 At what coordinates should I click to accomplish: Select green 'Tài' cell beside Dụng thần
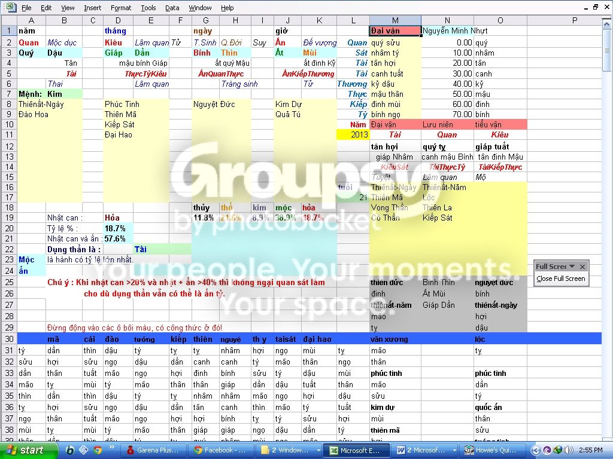pos(151,249)
